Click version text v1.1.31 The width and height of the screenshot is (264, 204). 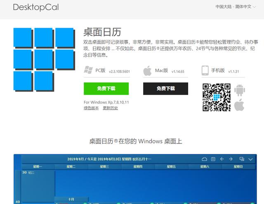234,71
